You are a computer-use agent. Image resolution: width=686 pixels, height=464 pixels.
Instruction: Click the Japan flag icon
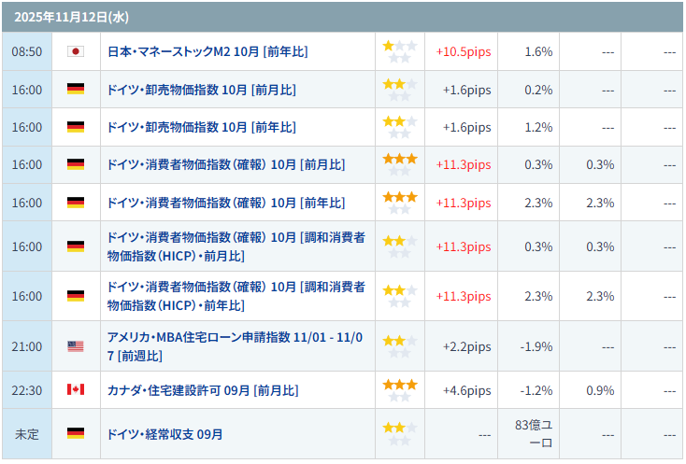(76, 51)
